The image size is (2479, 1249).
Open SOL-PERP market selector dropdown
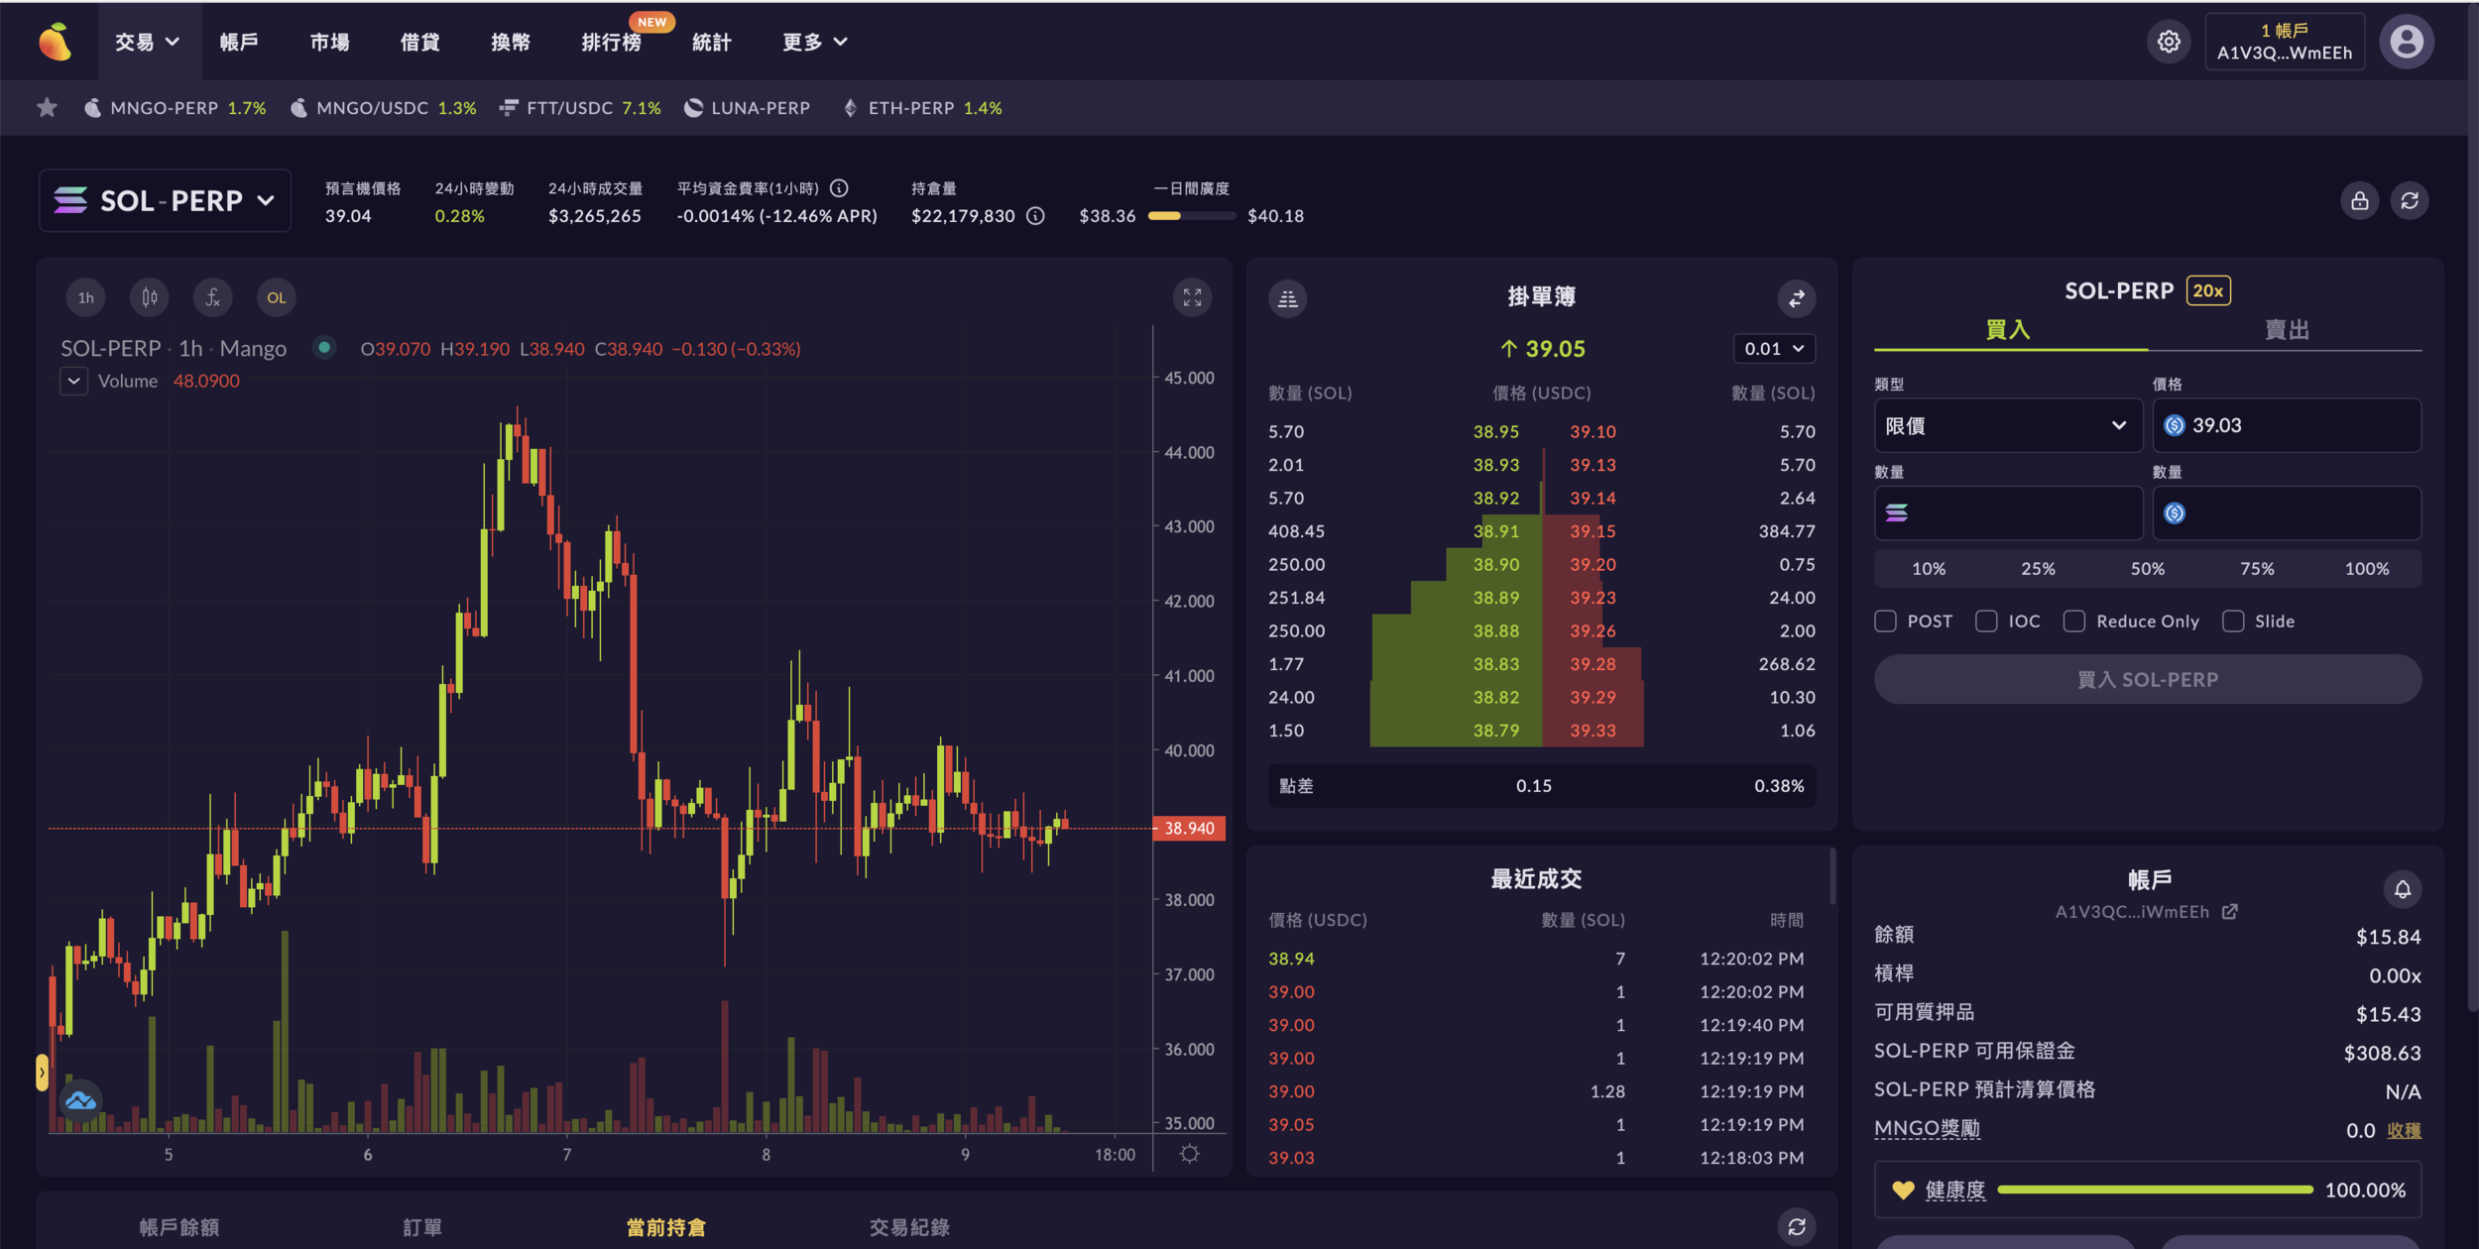pos(165,201)
